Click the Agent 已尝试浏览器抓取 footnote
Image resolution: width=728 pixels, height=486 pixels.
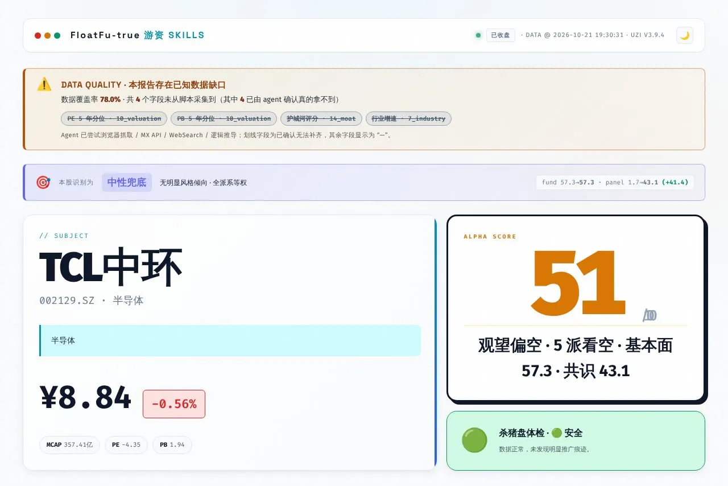pos(226,135)
